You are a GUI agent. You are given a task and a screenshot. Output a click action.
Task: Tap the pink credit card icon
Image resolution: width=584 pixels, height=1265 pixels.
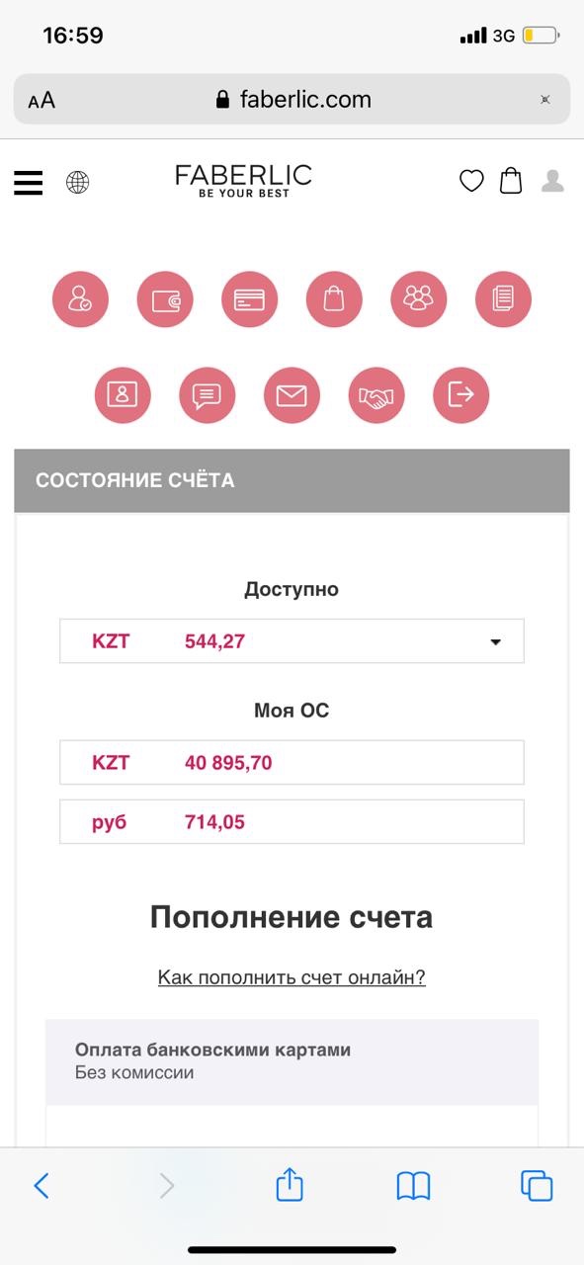coord(250,298)
